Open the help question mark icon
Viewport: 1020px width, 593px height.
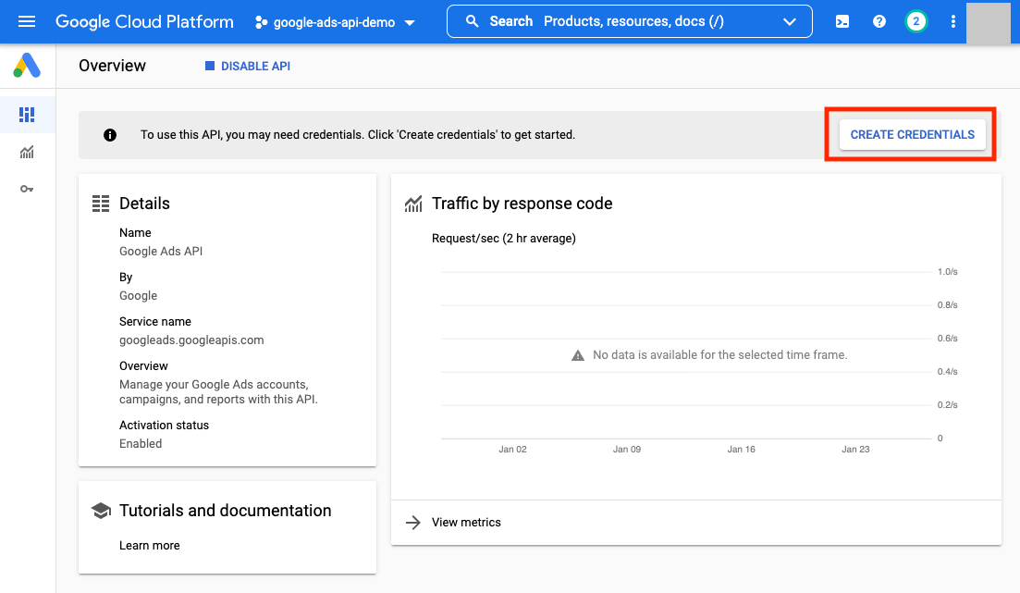click(x=879, y=21)
